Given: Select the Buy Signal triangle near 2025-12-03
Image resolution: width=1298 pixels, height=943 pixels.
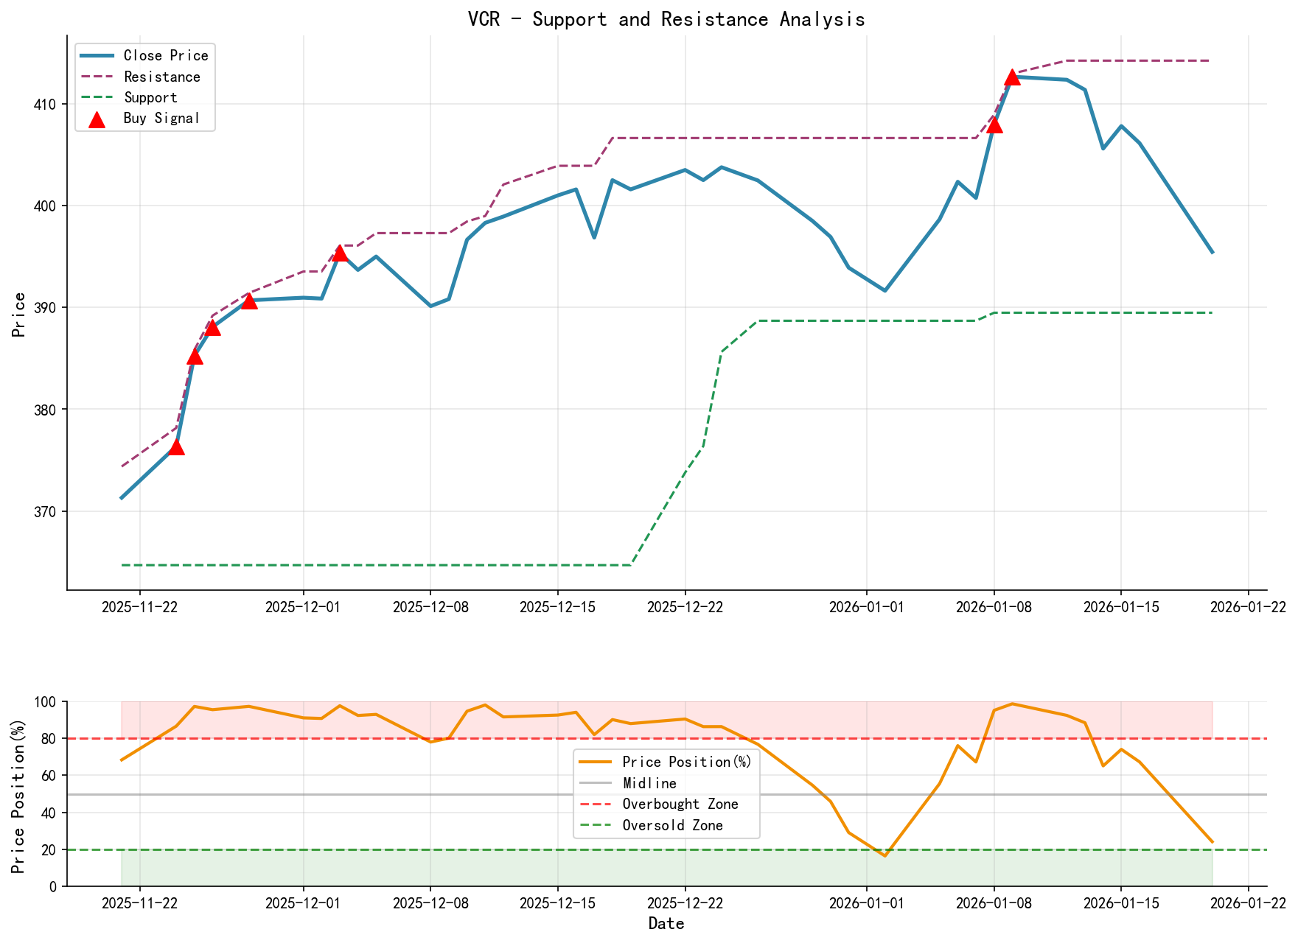Looking at the screenshot, I should (x=341, y=254).
